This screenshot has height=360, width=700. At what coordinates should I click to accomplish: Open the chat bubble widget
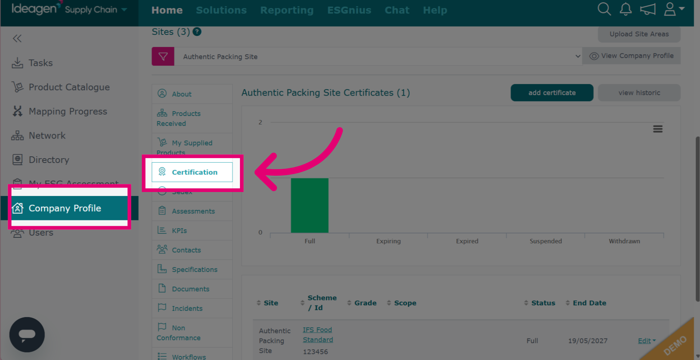(27, 335)
